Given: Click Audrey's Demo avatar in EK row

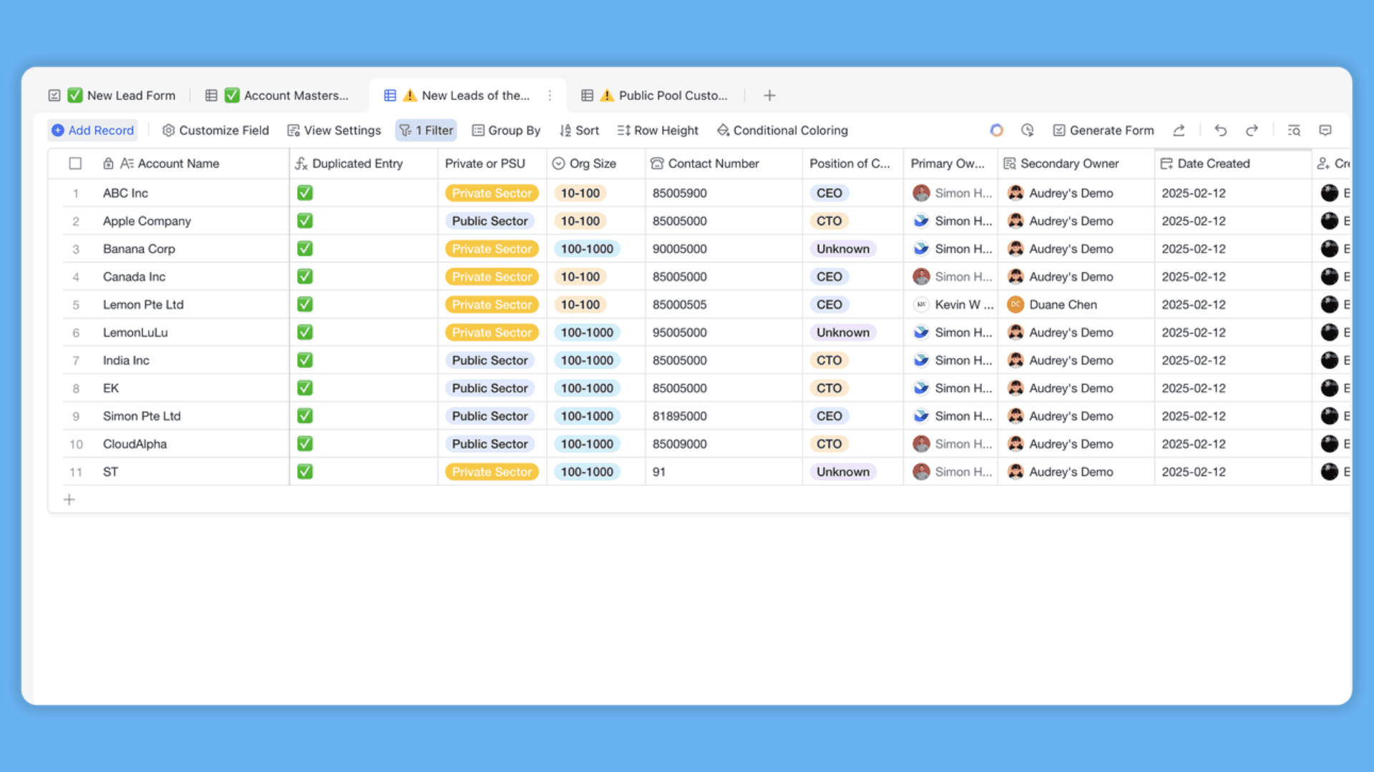Looking at the screenshot, I should click(1015, 388).
